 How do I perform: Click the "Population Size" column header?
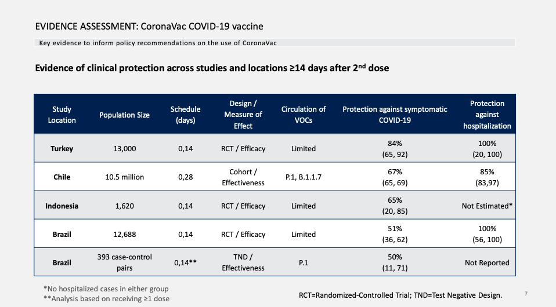(124, 115)
